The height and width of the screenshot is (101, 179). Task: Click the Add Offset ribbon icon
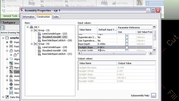(x=114, y=3)
